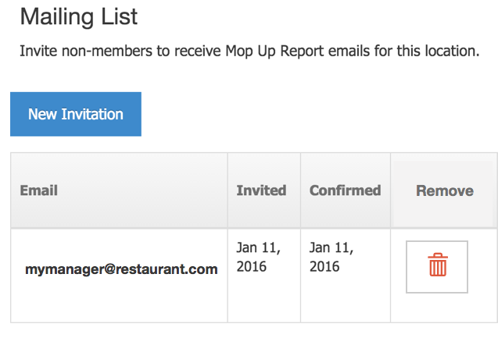Click the Confirmed date Jan 11, 2016
This screenshot has width=498, height=338.
[331, 257]
